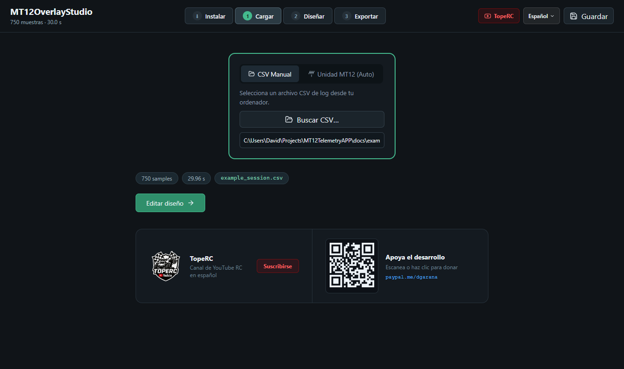624x369 pixels.
Task: Click the Suscribirse button
Action: 278,266
